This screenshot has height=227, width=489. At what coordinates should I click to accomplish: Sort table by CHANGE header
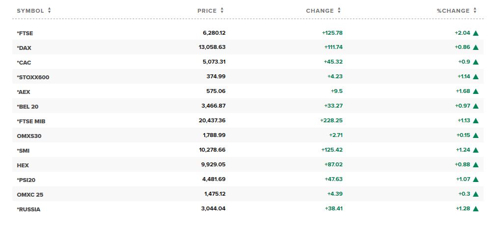point(320,11)
